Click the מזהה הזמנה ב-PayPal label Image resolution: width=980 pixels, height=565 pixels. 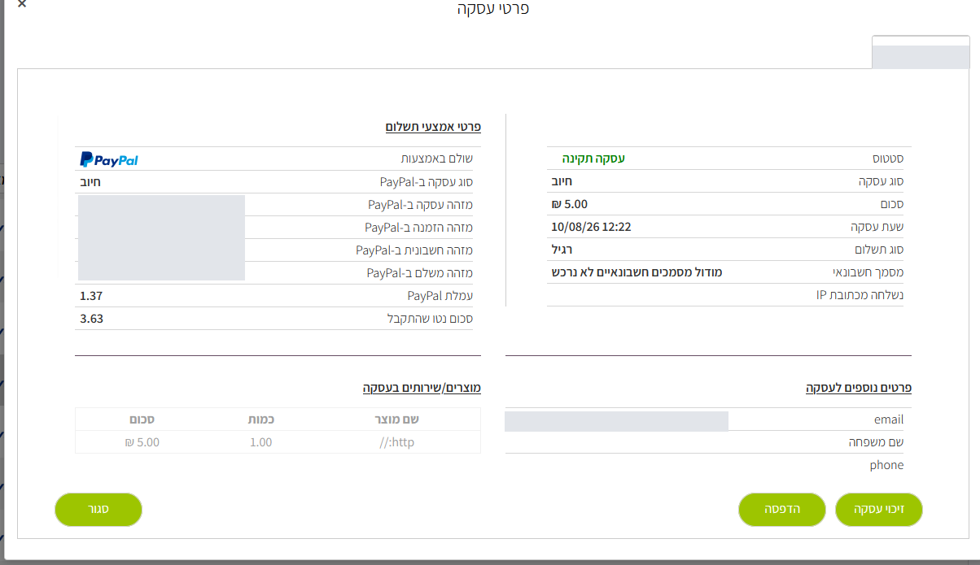tap(418, 228)
